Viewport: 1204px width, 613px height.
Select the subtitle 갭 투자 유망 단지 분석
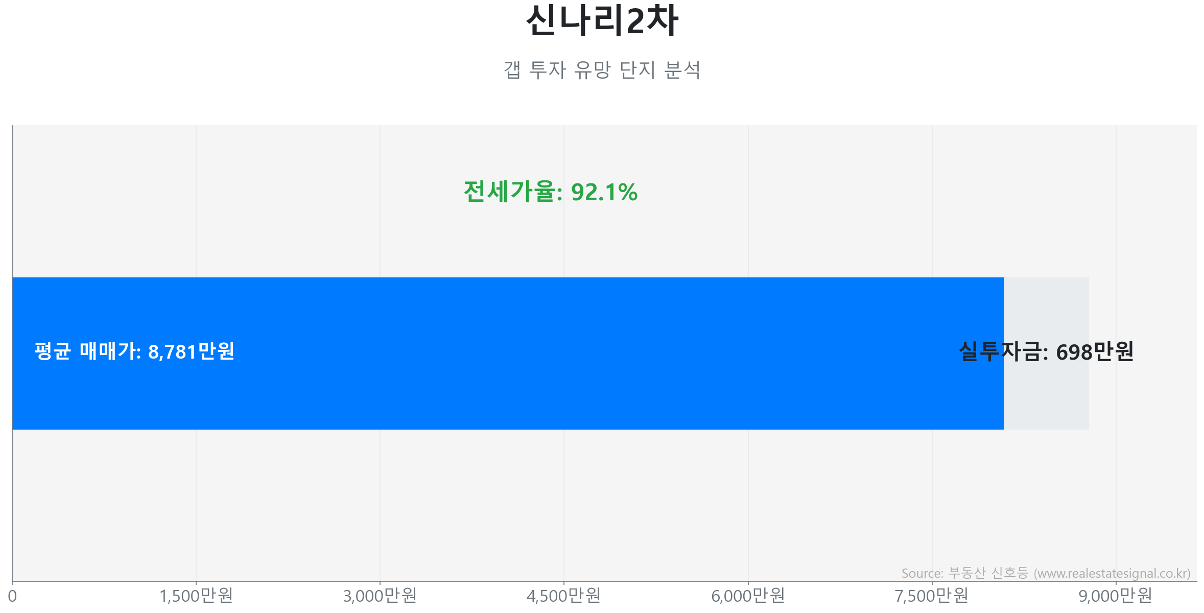602,70
